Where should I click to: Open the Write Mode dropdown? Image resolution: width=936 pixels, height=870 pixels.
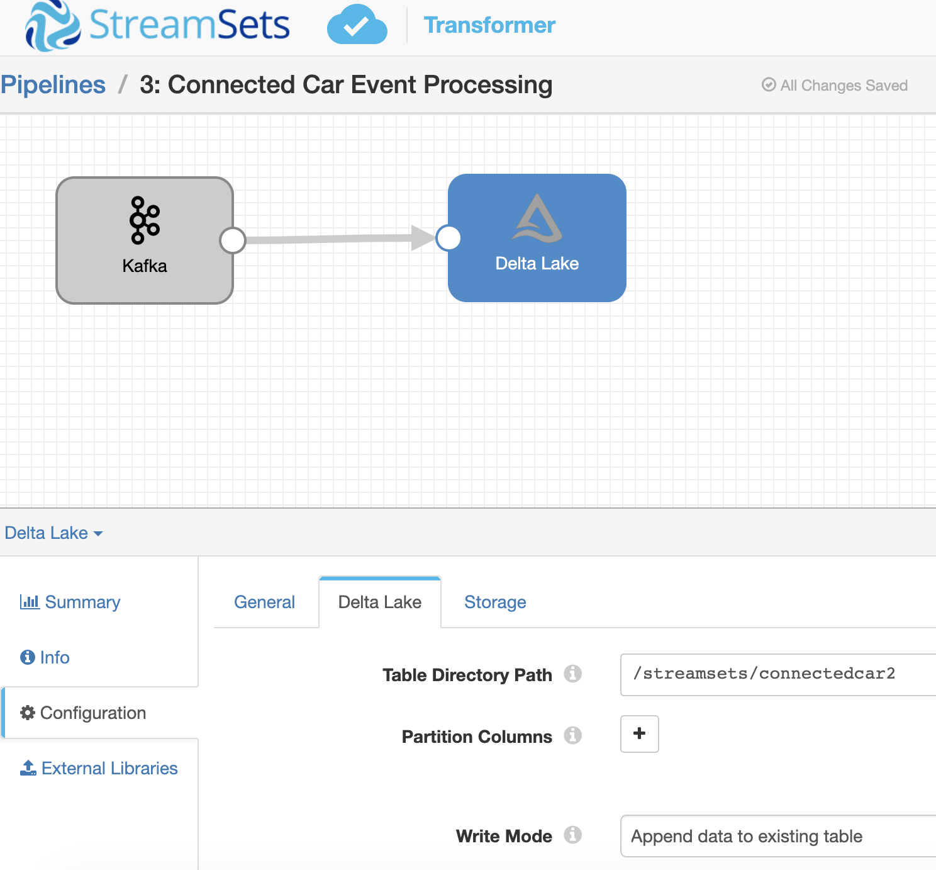coord(777,836)
